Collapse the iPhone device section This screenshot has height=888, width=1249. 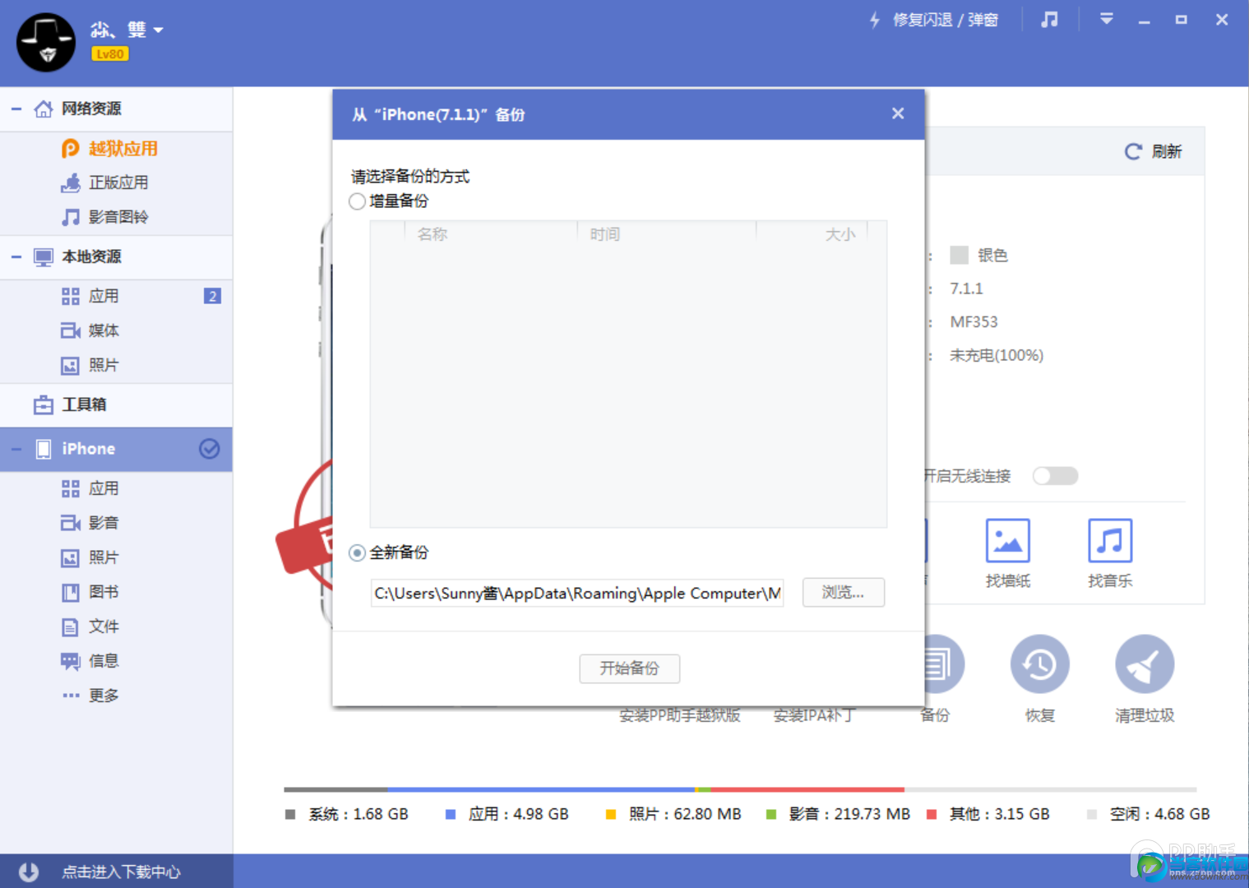coord(16,449)
